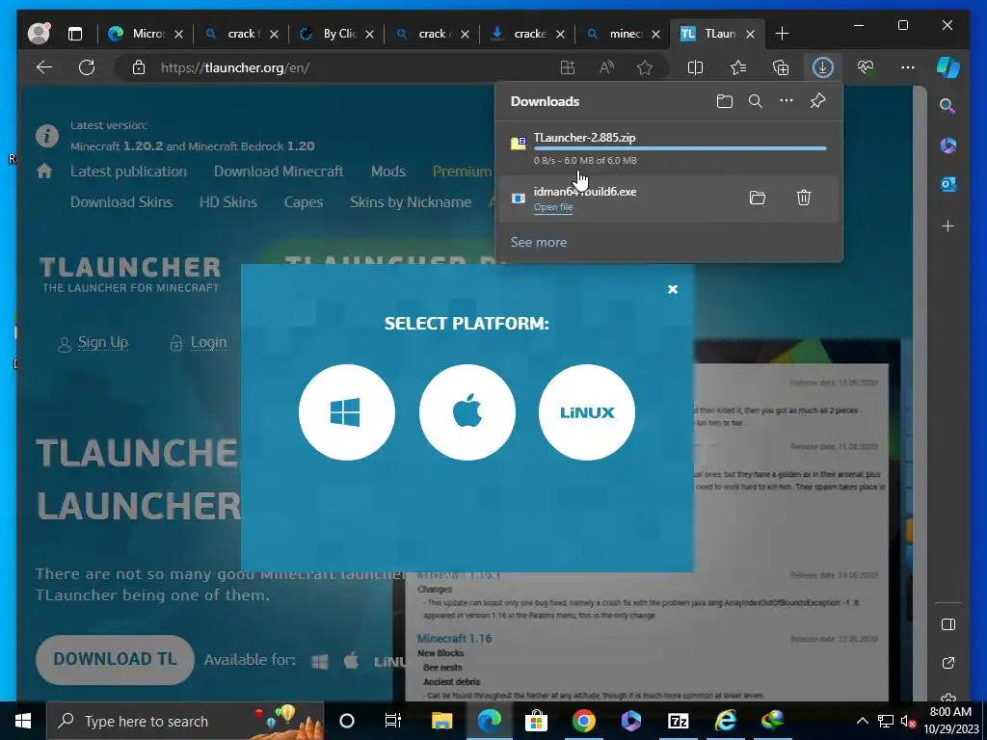Screen dimensions: 987x740
Task: Open Google Chrome from taskbar
Action: point(583,721)
